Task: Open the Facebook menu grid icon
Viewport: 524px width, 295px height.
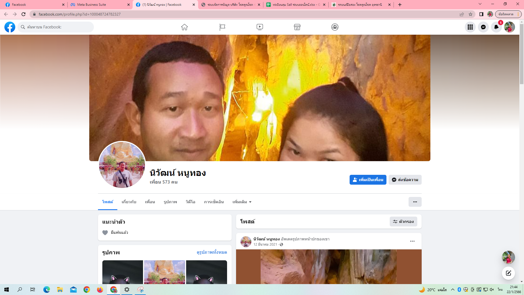Action: (470, 27)
